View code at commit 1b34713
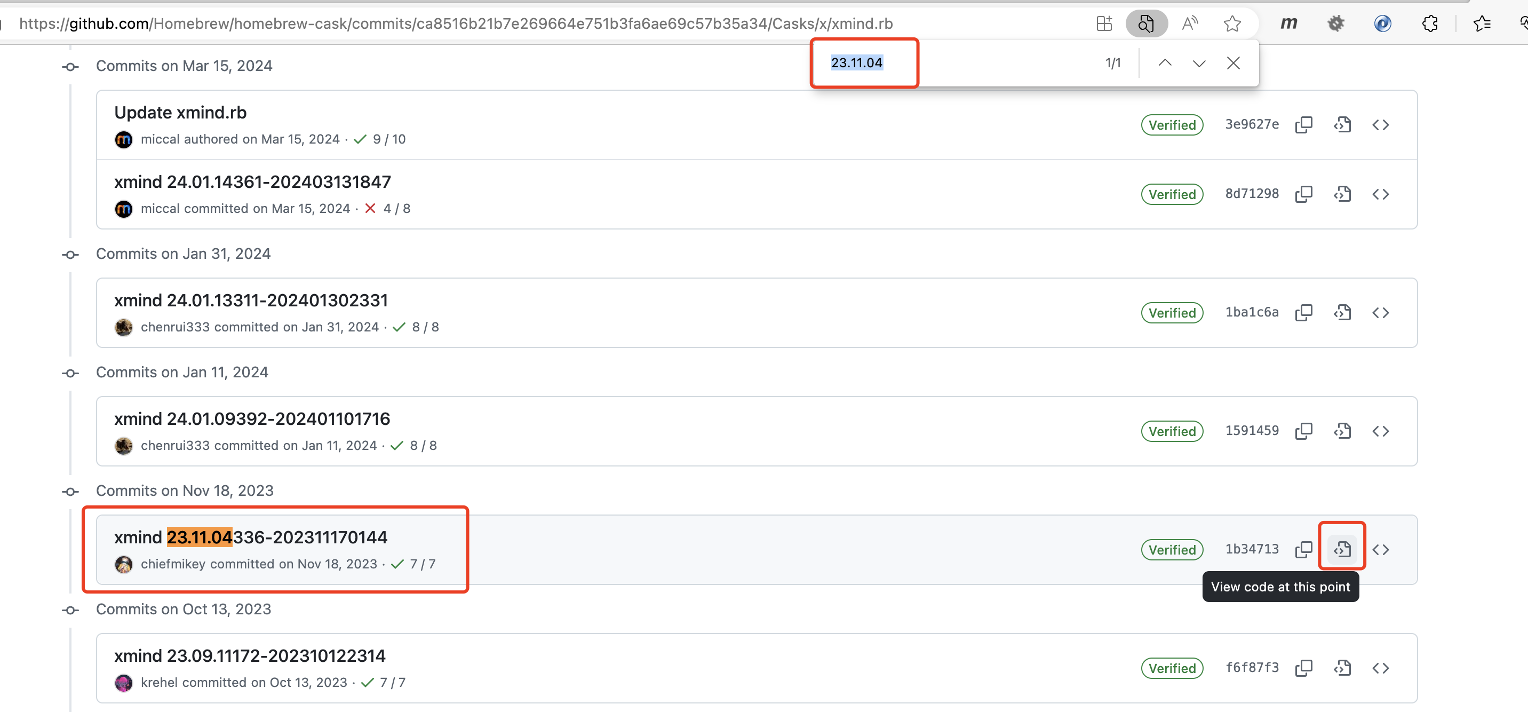Image resolution: width=1528 pixels, height=712 pixels. point(1342,549)
